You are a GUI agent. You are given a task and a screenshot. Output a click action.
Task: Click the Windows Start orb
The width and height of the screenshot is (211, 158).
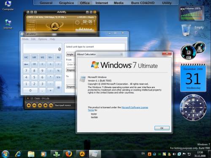click(x=5, y=154)
